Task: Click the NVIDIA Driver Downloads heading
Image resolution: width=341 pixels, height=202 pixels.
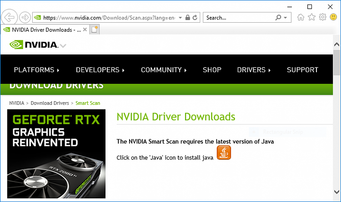Action: point(176,117)
